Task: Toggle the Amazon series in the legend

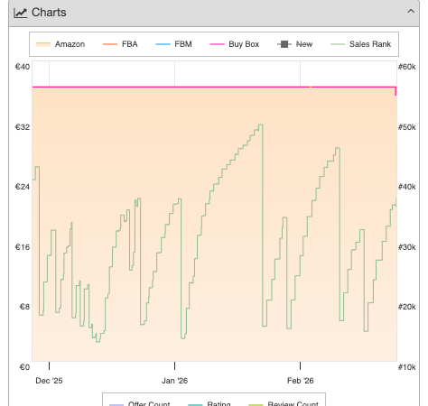Action: tap(60, 44)
